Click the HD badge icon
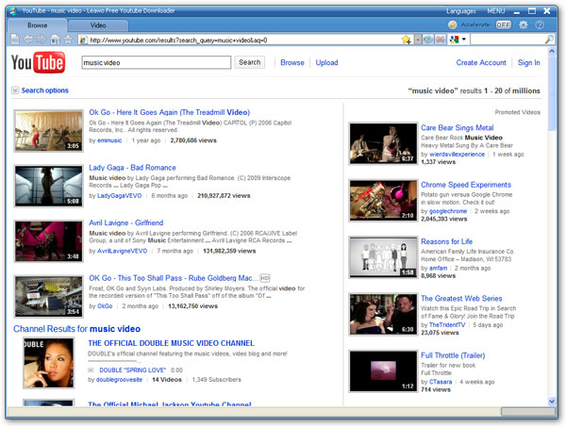Viewport: 566px width, 427px height. (265, 278)
